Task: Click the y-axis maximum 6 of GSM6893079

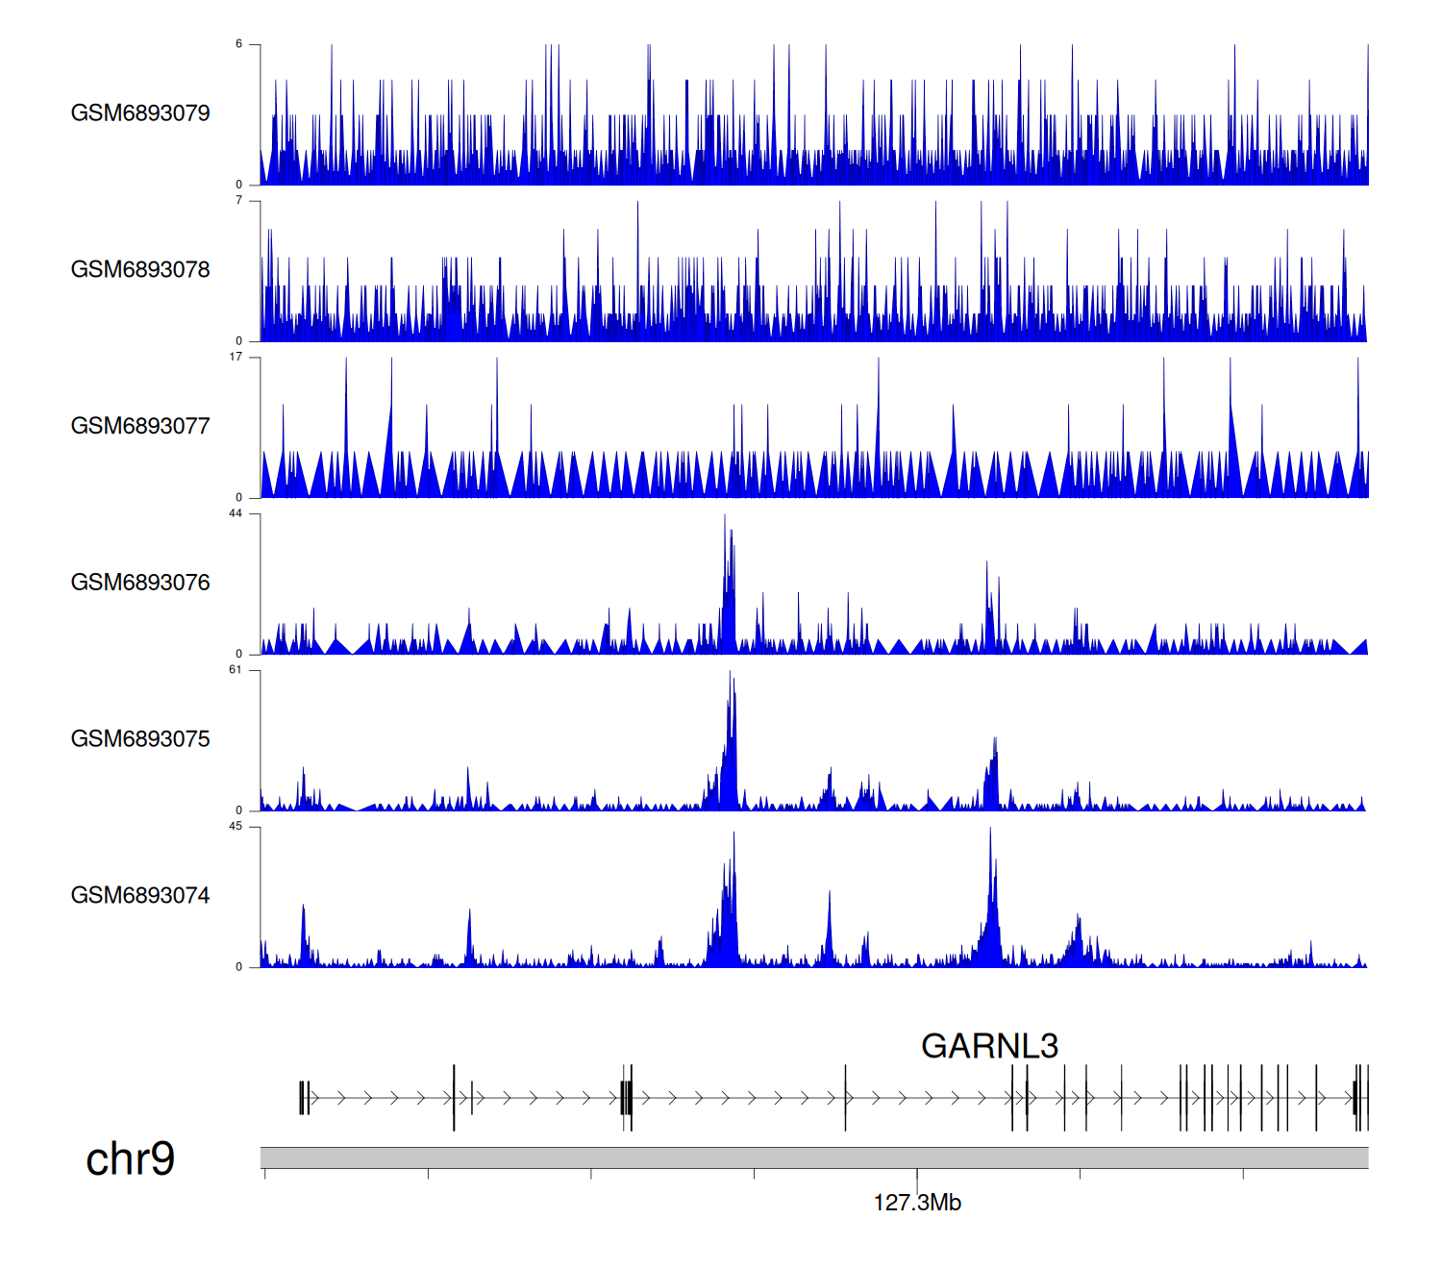Action: [238, 44]
